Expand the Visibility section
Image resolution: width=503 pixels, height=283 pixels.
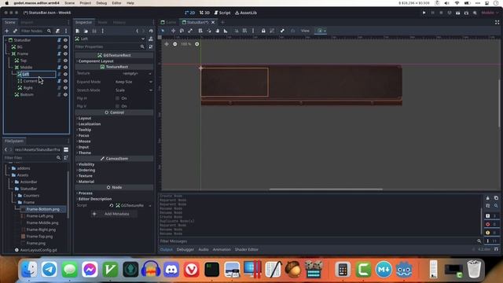[86, 164]
